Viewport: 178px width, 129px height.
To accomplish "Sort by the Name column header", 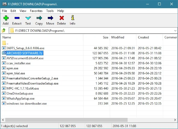I will (42, 37).
